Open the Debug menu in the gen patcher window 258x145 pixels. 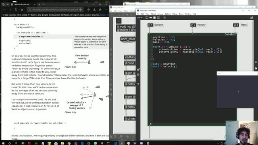[175, 14]
